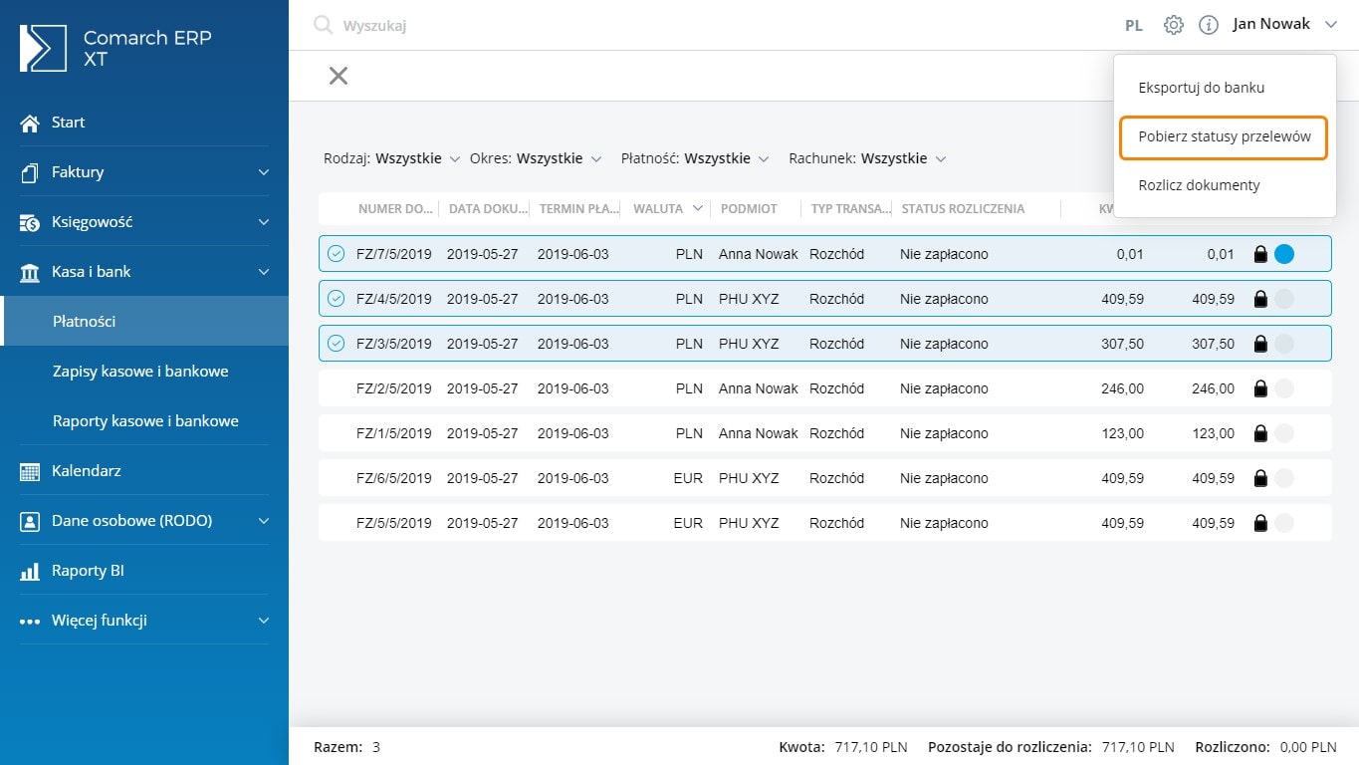The width and height of the screenshot is (1359, 765).
Task: Click lock icon on FZ/2/5/2019 row
Action: coord(1260,388)
